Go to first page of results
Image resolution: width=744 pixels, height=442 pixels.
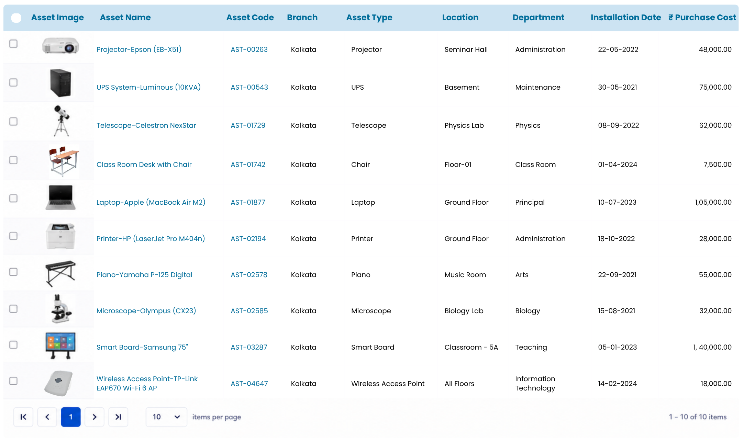(23, 417)
